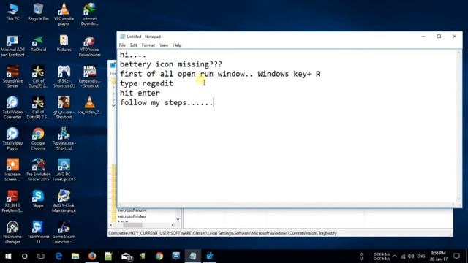Click the Registry Editor status bar key path
Image resolution: width=468 pixels, height=263 pixels.
click(x=222, y=233)
